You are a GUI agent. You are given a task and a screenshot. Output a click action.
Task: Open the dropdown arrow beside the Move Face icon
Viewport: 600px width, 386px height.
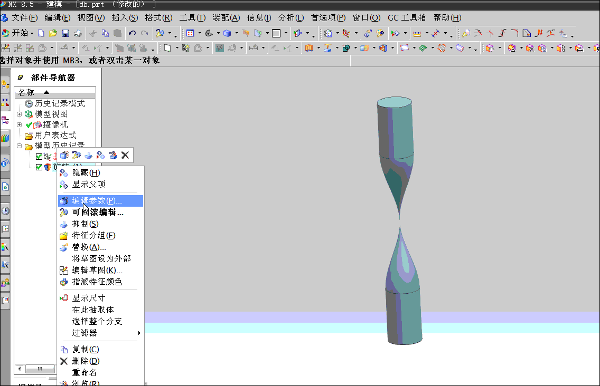point(500,48)
